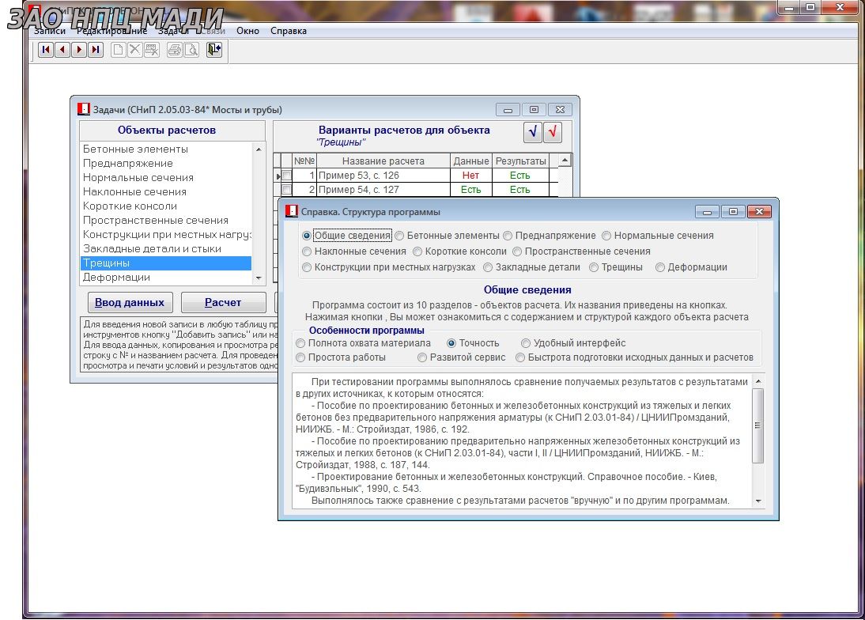Click the Название расчета column header
The width and height of the screenshot is (865, 620).
click(383, 161)
